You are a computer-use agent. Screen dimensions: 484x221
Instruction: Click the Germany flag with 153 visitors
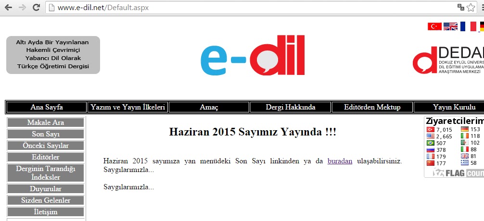(x=465, y=129)
